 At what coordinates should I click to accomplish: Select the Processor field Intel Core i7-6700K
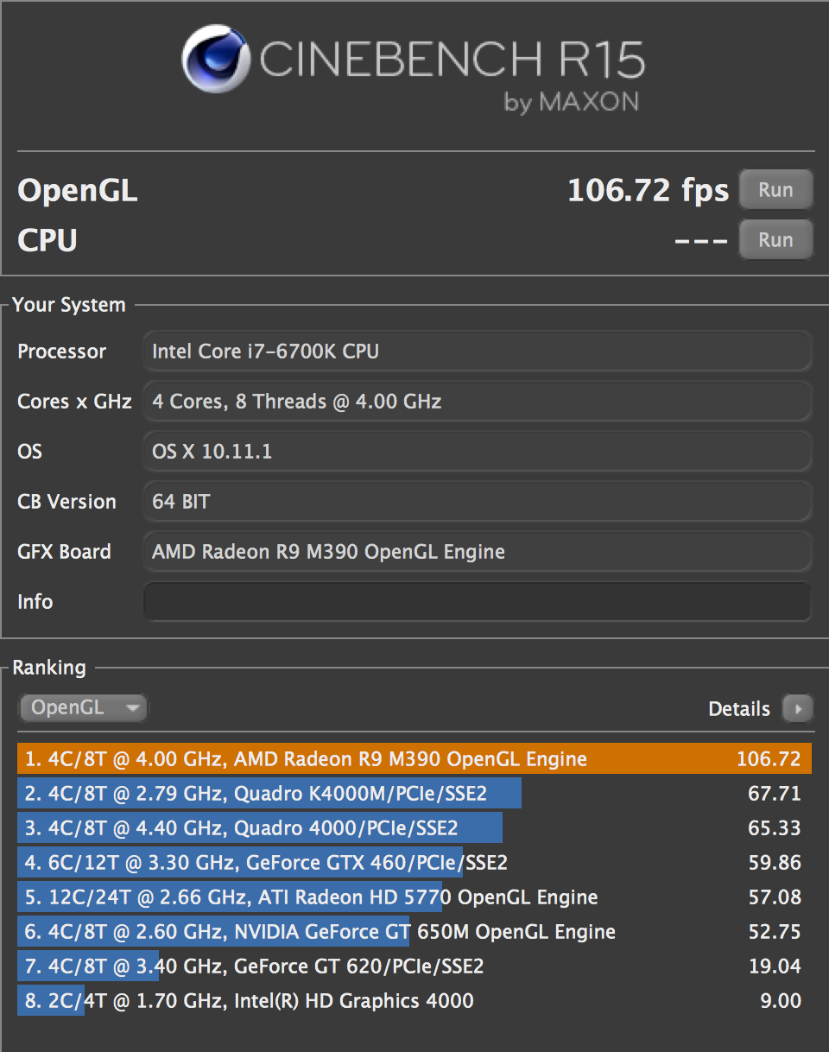point(476,351)
